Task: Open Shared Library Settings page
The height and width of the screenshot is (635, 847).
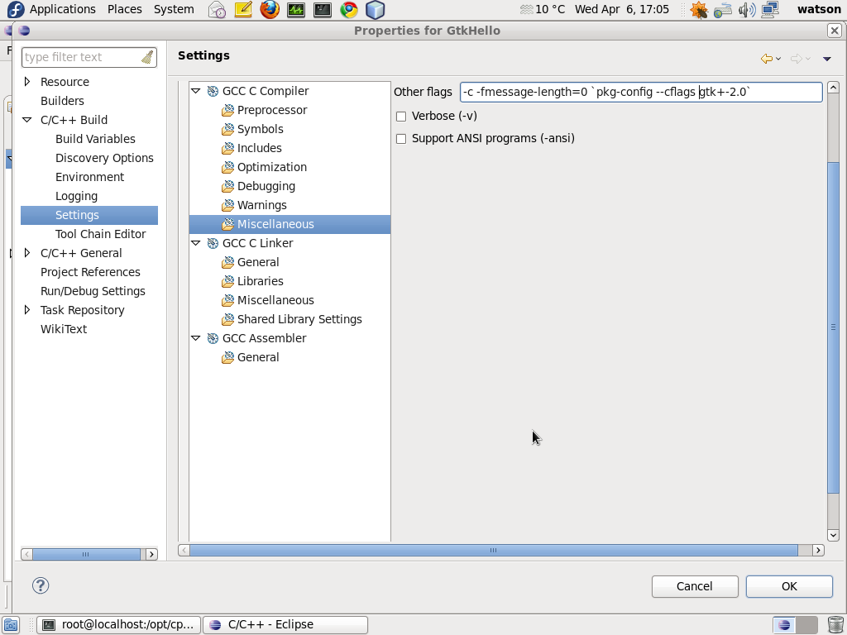Action: (299, 319)
